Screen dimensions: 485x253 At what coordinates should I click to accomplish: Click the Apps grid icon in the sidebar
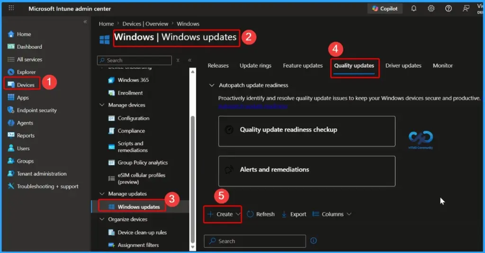pyautogui.click(x=11, y=97)
